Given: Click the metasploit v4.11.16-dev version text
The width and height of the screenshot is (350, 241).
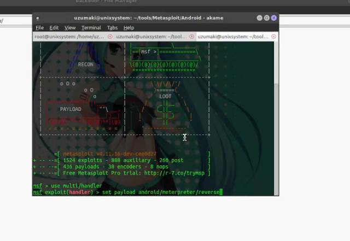Looking at the screenshot, I should click(109, 154).
